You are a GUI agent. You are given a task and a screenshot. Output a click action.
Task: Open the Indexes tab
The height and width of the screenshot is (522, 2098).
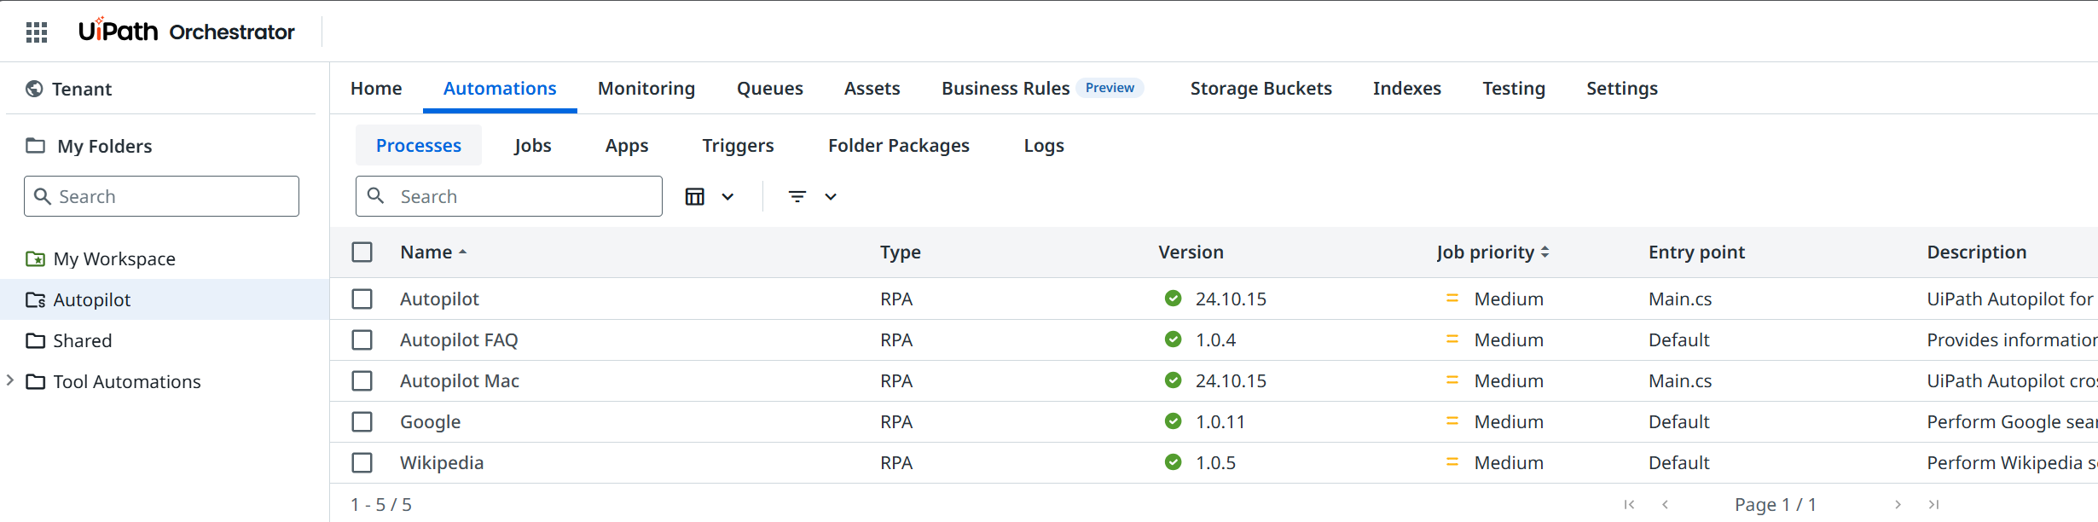pos(1407,88)
